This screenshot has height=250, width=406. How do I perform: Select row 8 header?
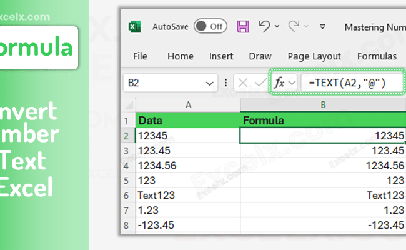point(129,226)
